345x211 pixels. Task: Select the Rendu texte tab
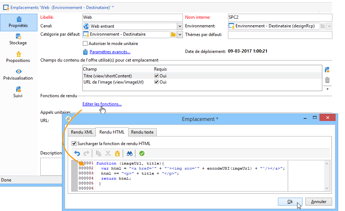point(142,132)
